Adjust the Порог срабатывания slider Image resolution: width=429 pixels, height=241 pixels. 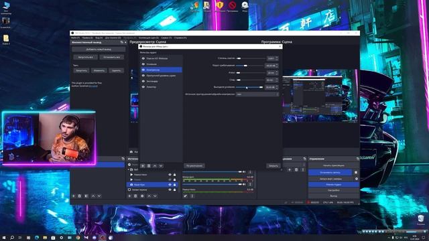[x=249, y=66]
